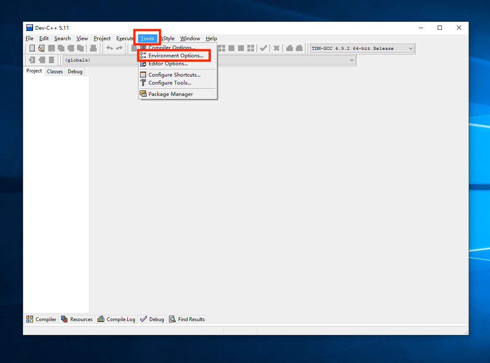Click the Undo arrow icon
The height and width of the screenshot is (363, 490).
[x=109, y=48]
